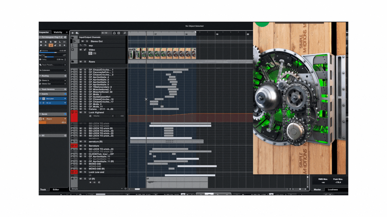Click monitor speaker on UI (R) track
This screenshot has height=217, width=387.
(95, 183)
